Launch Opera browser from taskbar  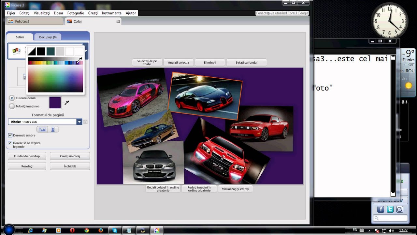tap(72, 230)
